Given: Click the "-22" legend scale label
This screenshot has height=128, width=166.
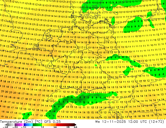Looking at the screenshot, I should coord(15,127).
